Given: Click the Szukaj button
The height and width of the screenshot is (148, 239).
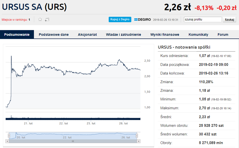Looking at the screenshot, I should click(x=229, y=20).
